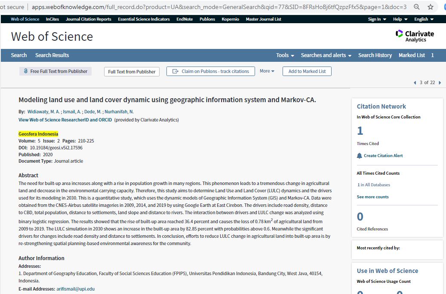Open EndNote from the top bar
Screen dimensions: 446x294
click(x=185, y=19)
